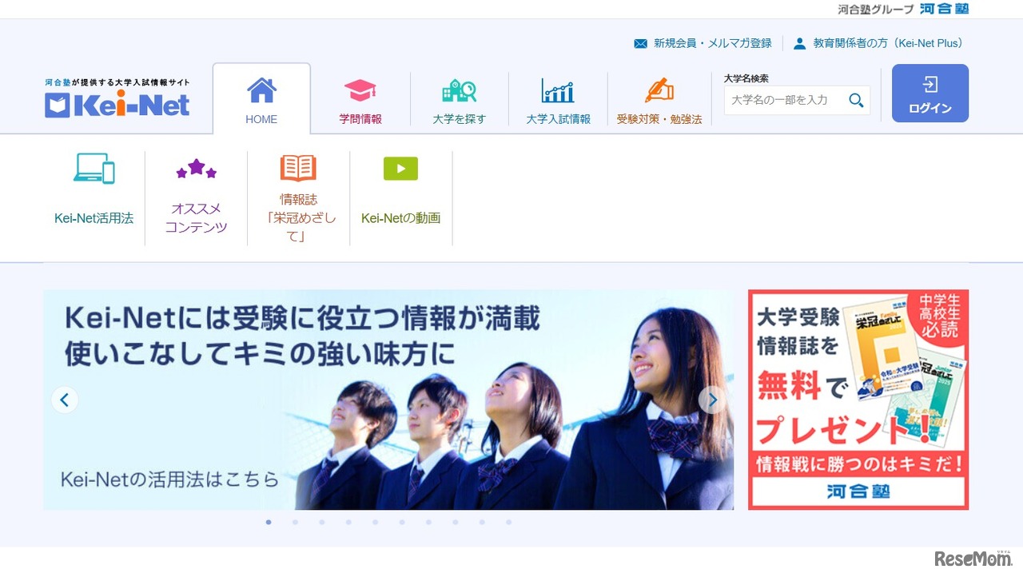Advance the carousel with the right arrow
Viewport: 1023px width, 577px height.
coord(711,400)
